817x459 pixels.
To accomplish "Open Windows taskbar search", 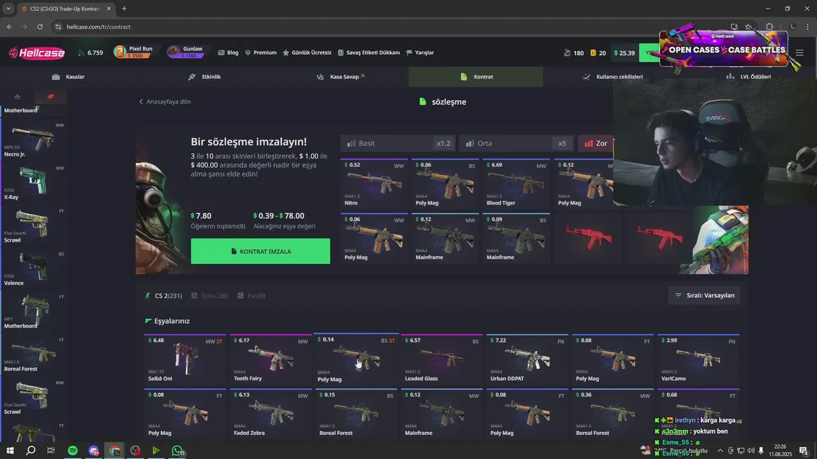I will (31, 451).
